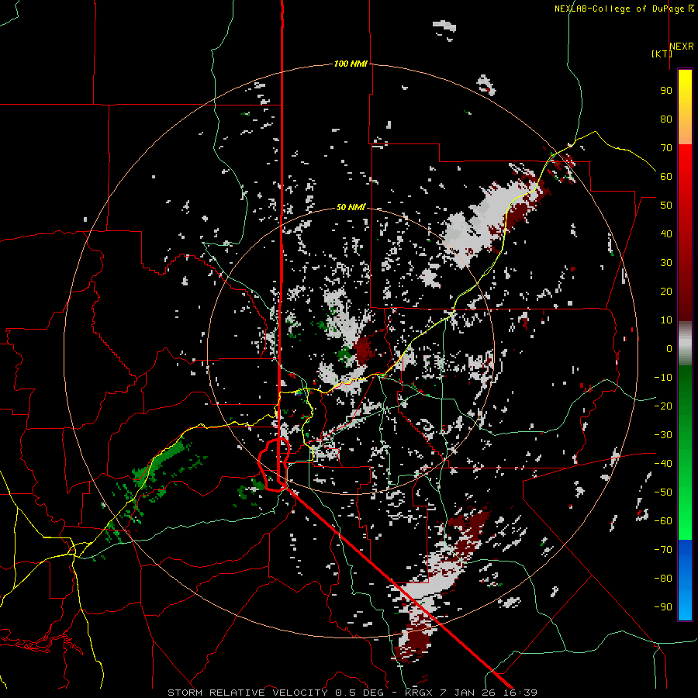Select the 10 value on the velocity scale

[666, 320]
